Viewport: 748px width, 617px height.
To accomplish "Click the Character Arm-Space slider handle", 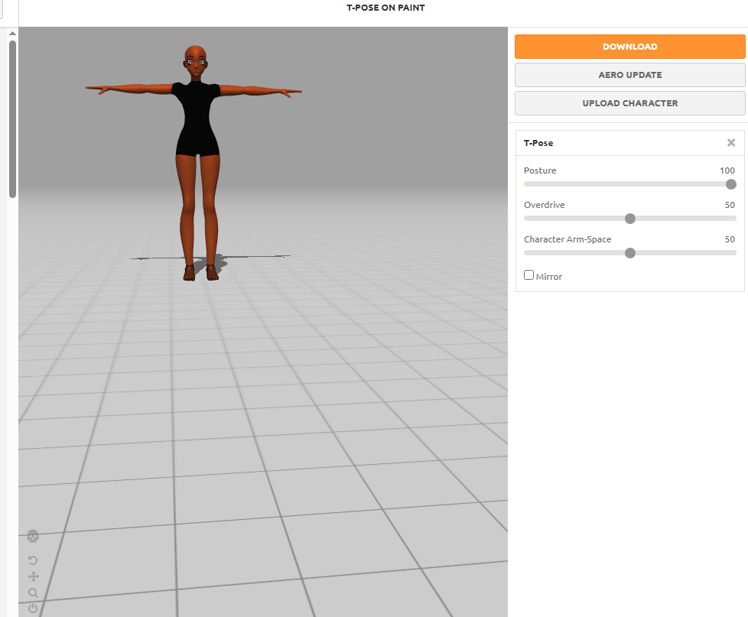I will pos(630,253).
